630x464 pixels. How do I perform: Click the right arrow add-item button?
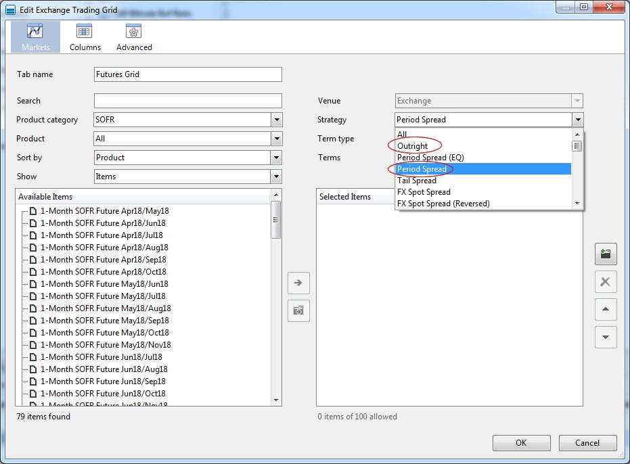[x=298, y=283]
